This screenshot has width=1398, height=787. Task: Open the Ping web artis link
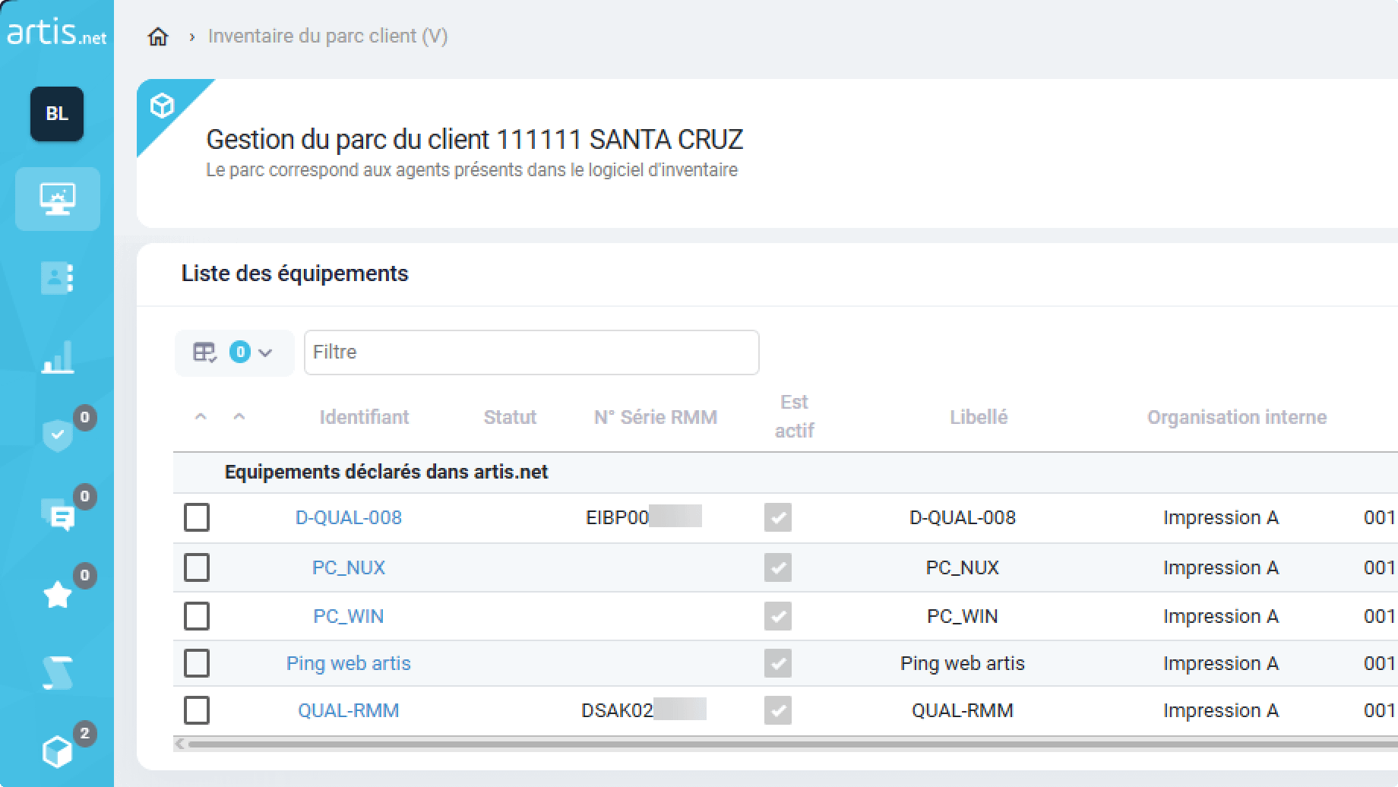[x=348, y=663]
